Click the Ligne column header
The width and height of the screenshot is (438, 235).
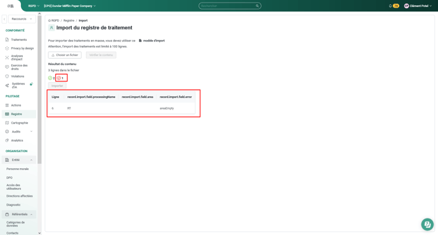(55, 97)
